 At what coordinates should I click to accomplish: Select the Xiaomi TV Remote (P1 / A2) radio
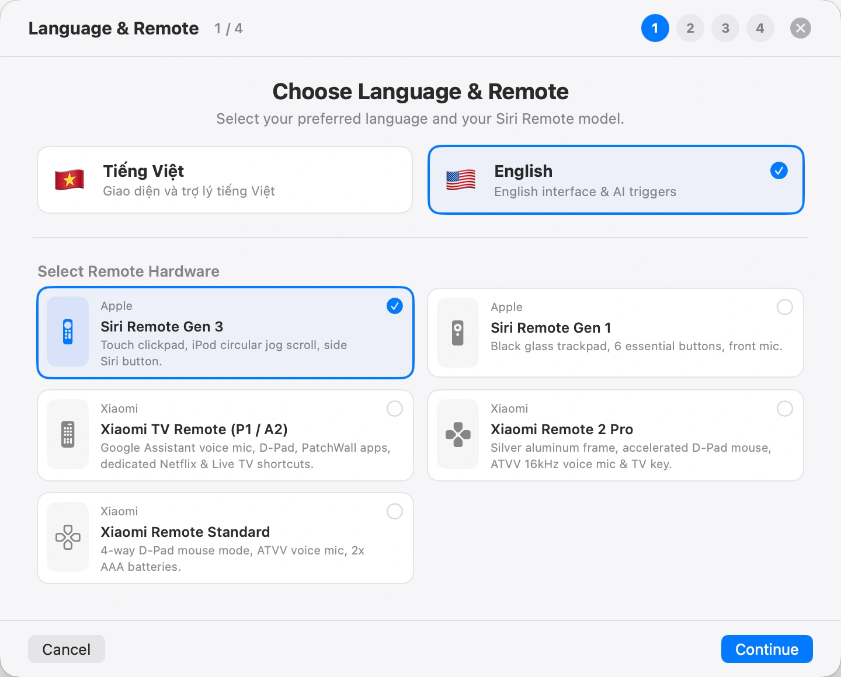click(x=395, y=409)
